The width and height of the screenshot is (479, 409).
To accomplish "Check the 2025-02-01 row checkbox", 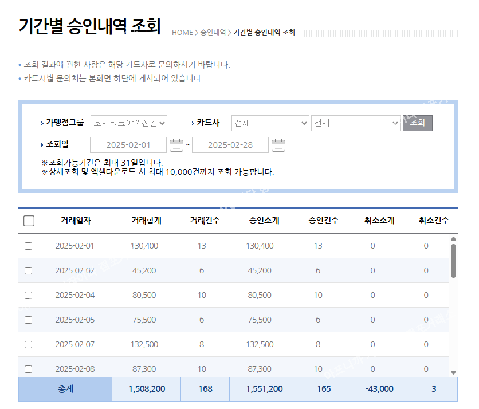I will point(29,246).
